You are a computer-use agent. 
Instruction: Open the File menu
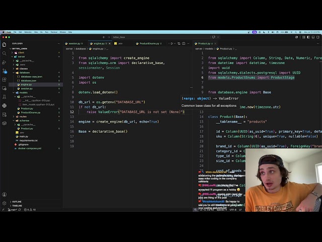click(15, 32)
